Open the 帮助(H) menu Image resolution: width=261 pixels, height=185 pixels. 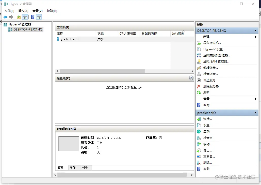click(x=52, y=11)
